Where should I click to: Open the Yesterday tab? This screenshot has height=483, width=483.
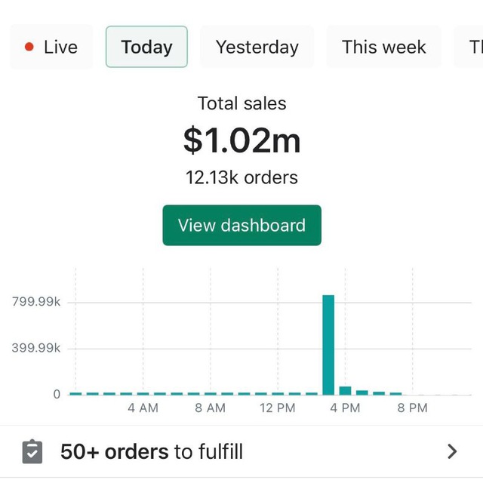coord(257,47)
